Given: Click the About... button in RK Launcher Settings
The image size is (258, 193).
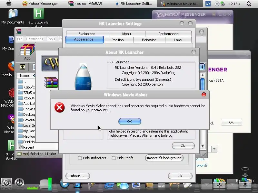Looking at the screenshot, I should click(x=77, y=176).
